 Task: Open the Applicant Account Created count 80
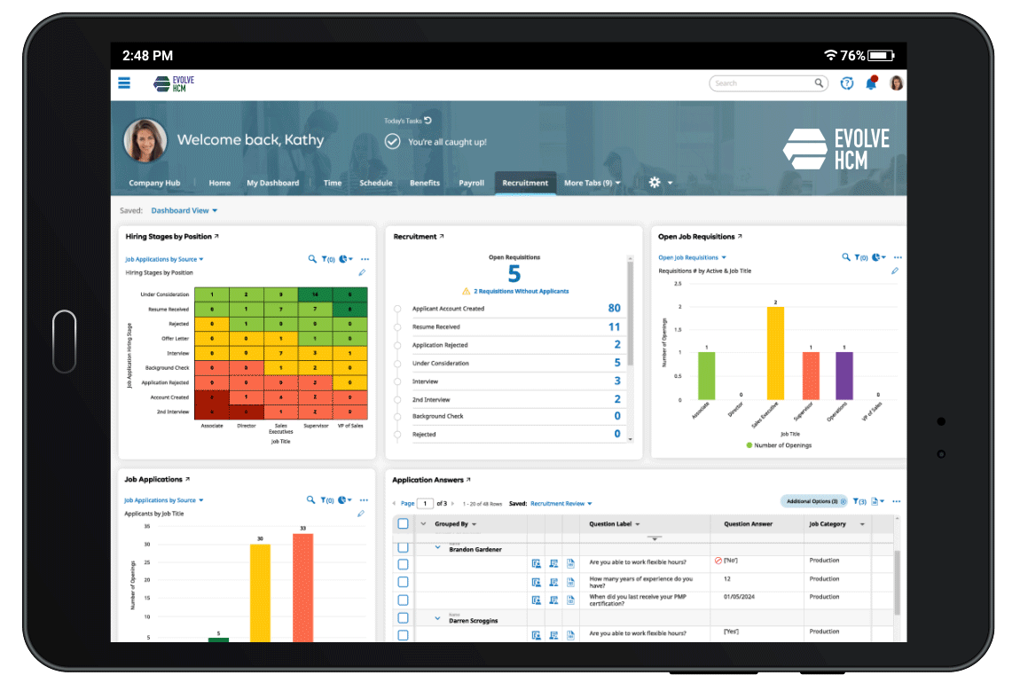(614, 308)
